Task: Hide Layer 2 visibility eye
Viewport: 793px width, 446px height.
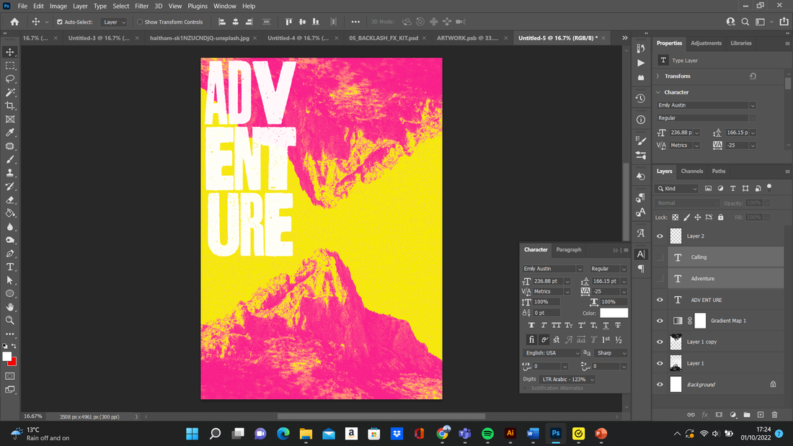Action: (660, 236)
